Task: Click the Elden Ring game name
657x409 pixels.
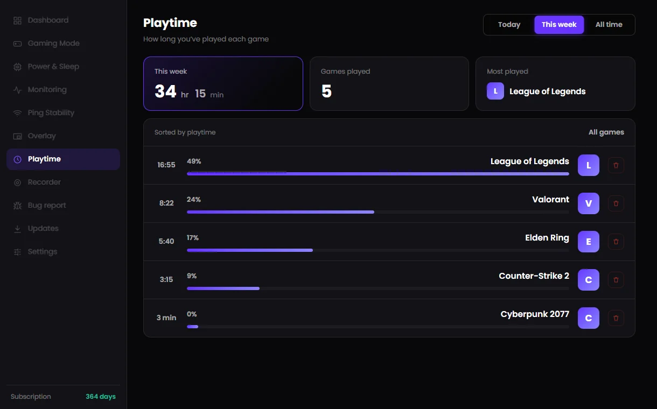Action: pyautogui.click(x=547, y=238)
